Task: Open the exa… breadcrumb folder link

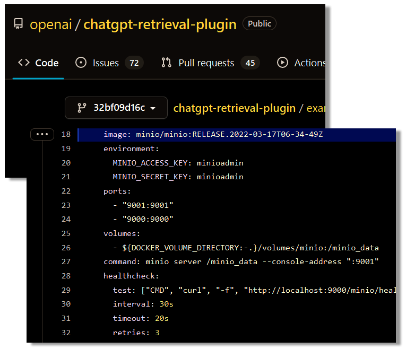Action: pyautogui.click(x=316, y=108)
